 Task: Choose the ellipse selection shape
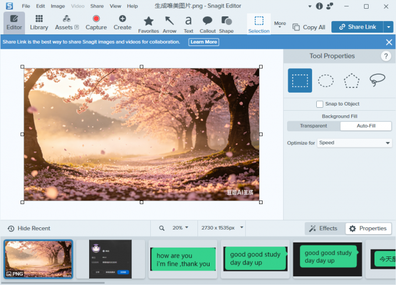click(326, 80)
